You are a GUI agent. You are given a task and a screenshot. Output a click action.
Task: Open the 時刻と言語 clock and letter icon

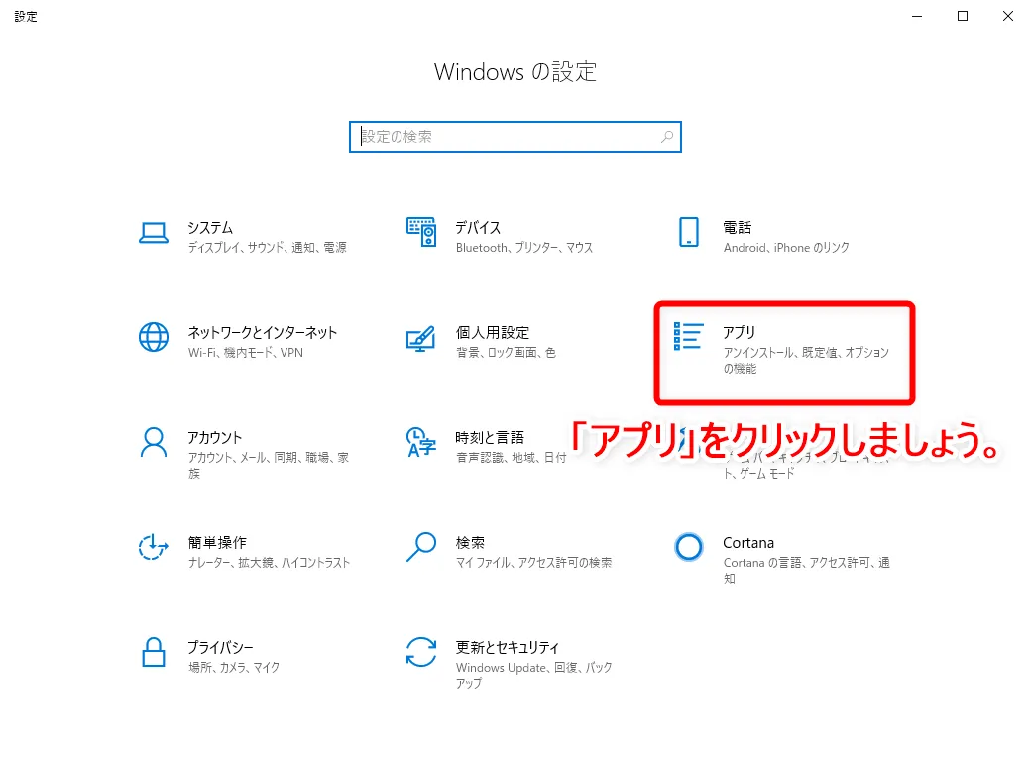(420, 442)
